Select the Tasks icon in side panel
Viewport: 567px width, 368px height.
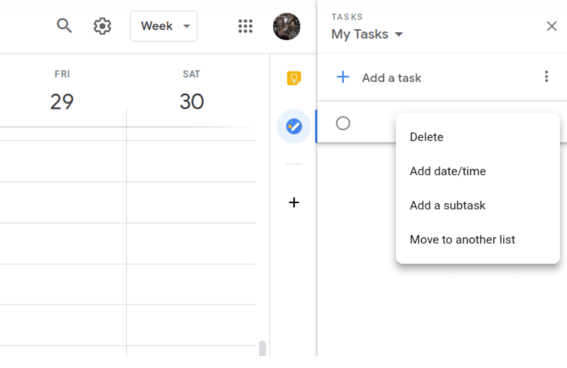tap(294, 127)
